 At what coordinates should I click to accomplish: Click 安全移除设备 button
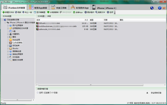pyautogui.click(x=156, y=93)
